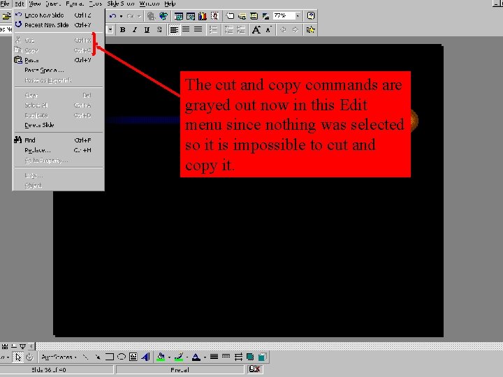
Task: Toggle Black and White View
Action: click(x=265, y=15)
